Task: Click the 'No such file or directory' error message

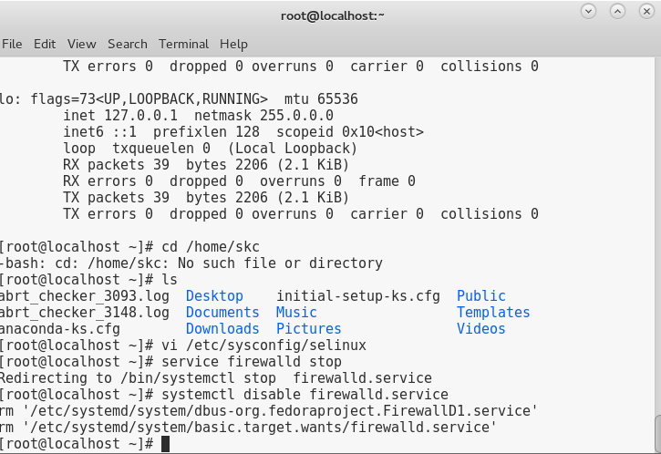Action: click(280, 263)
